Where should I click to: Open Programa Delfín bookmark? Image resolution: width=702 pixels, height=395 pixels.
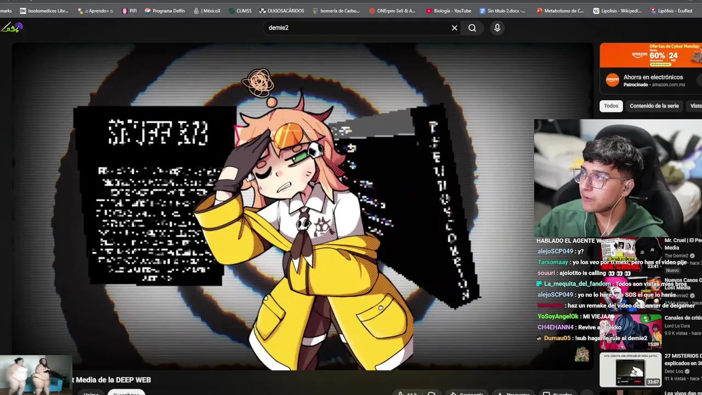165,10
